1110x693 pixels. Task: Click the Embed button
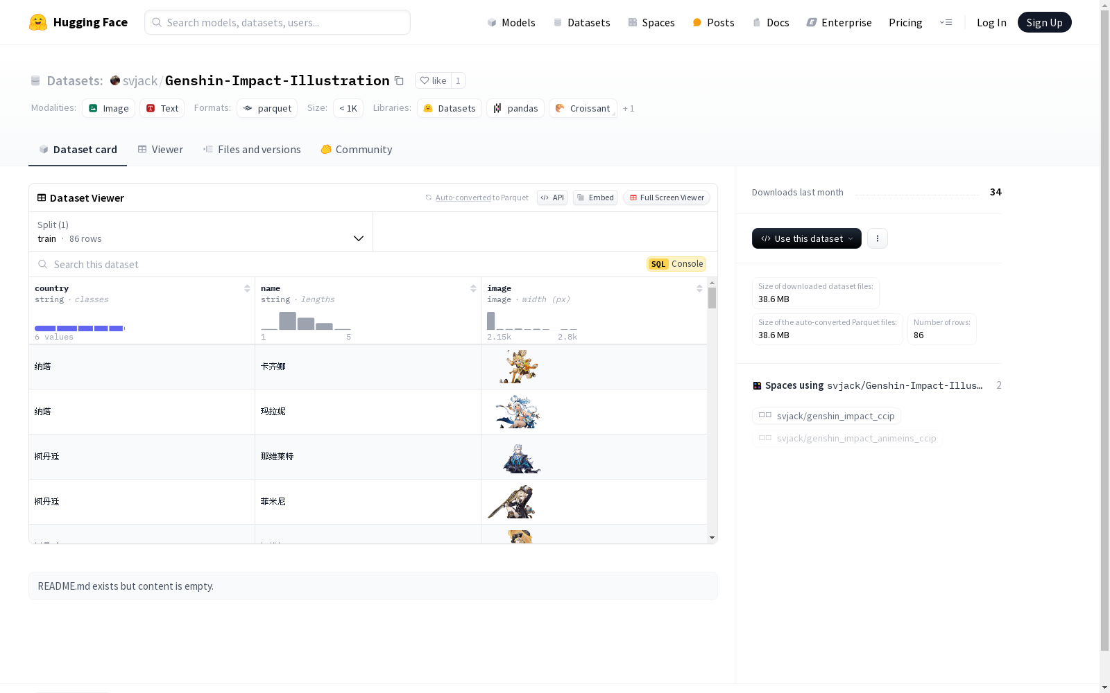595,198
